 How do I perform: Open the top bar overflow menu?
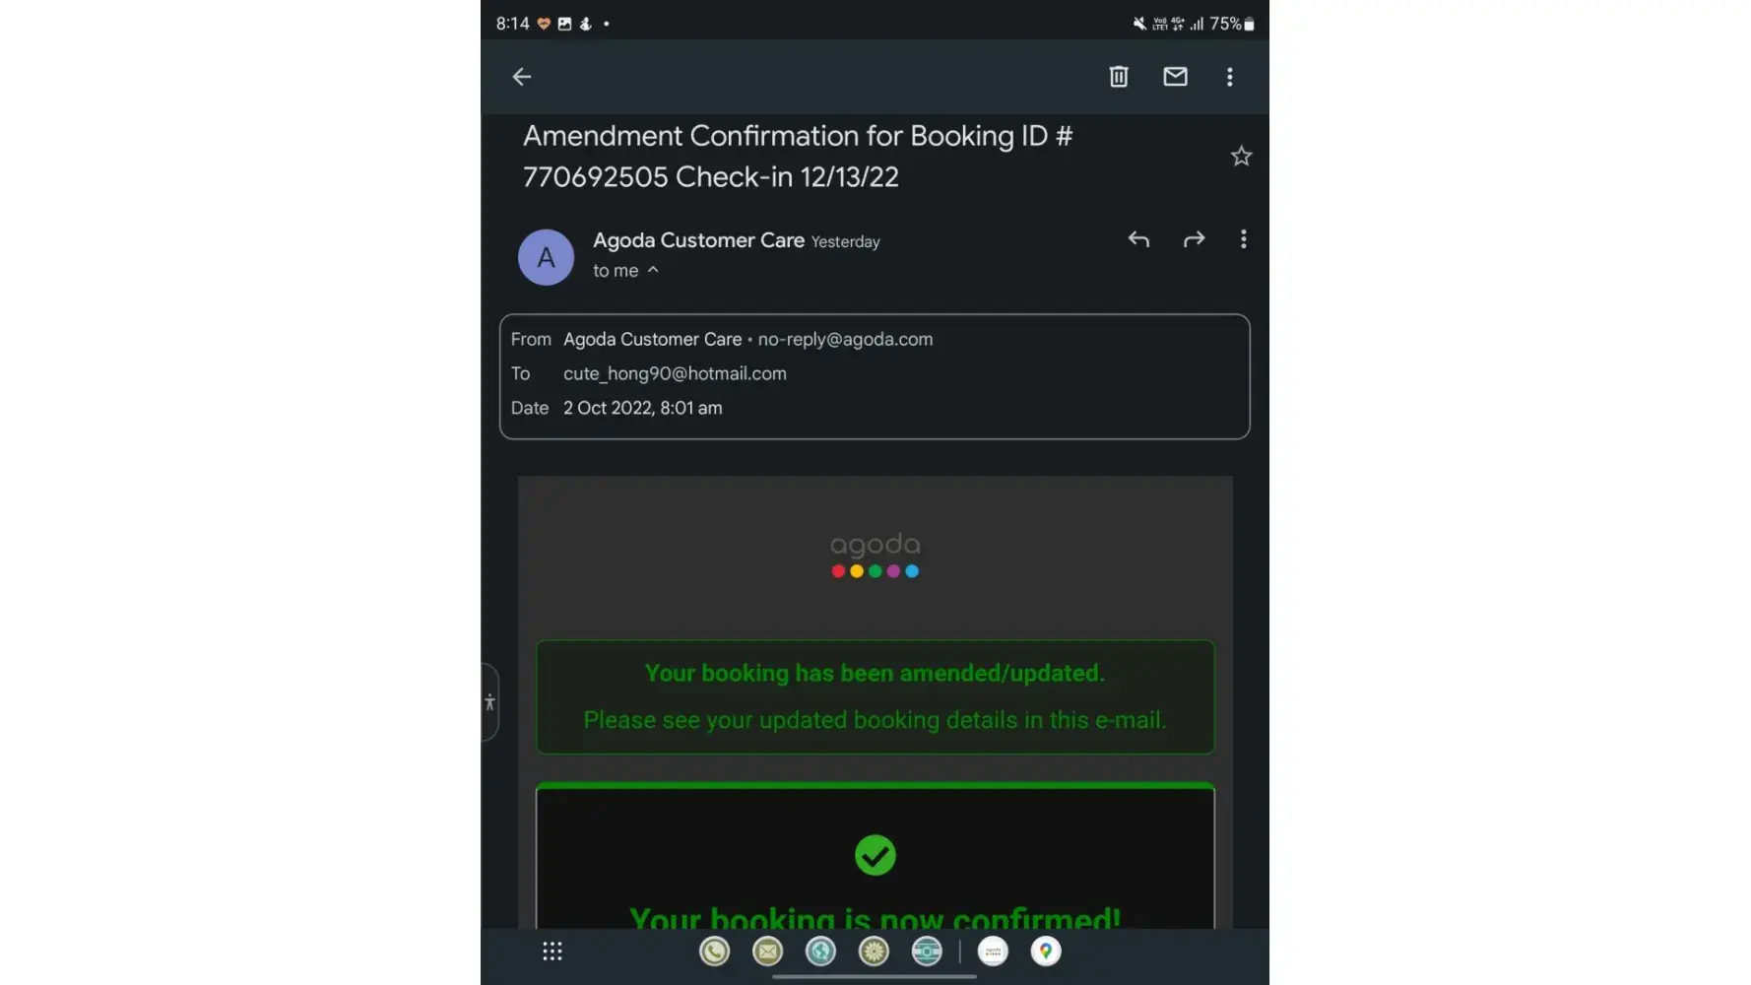tap(1229, 77)
